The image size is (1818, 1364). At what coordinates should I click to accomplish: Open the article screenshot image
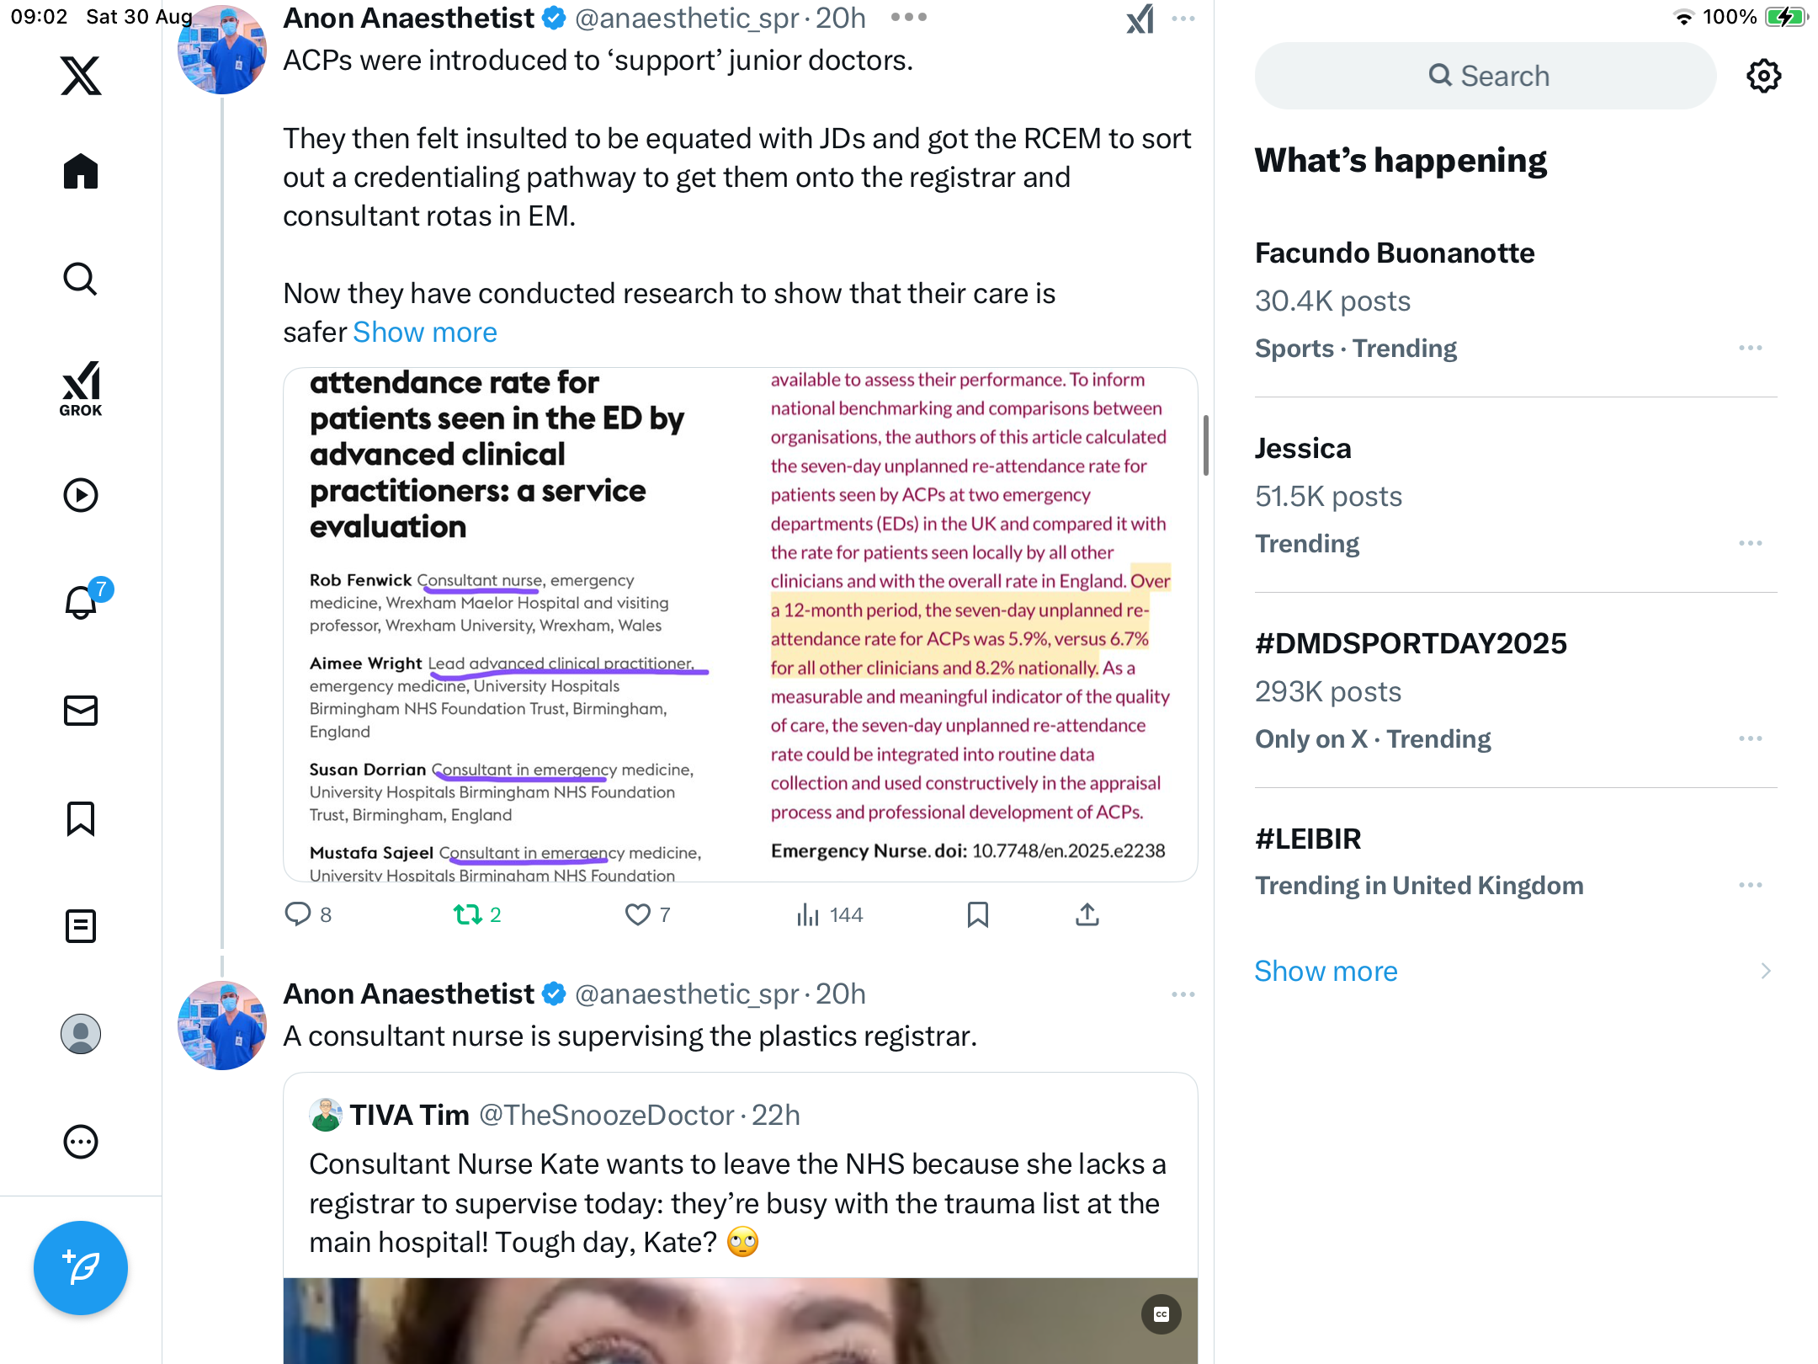(x=741, y=625)
